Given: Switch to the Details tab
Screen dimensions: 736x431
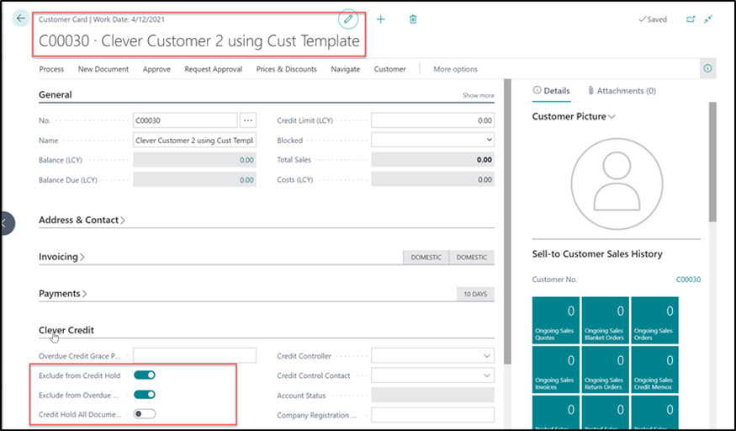Looking at the screenshot, I should [x=552, y=91].
